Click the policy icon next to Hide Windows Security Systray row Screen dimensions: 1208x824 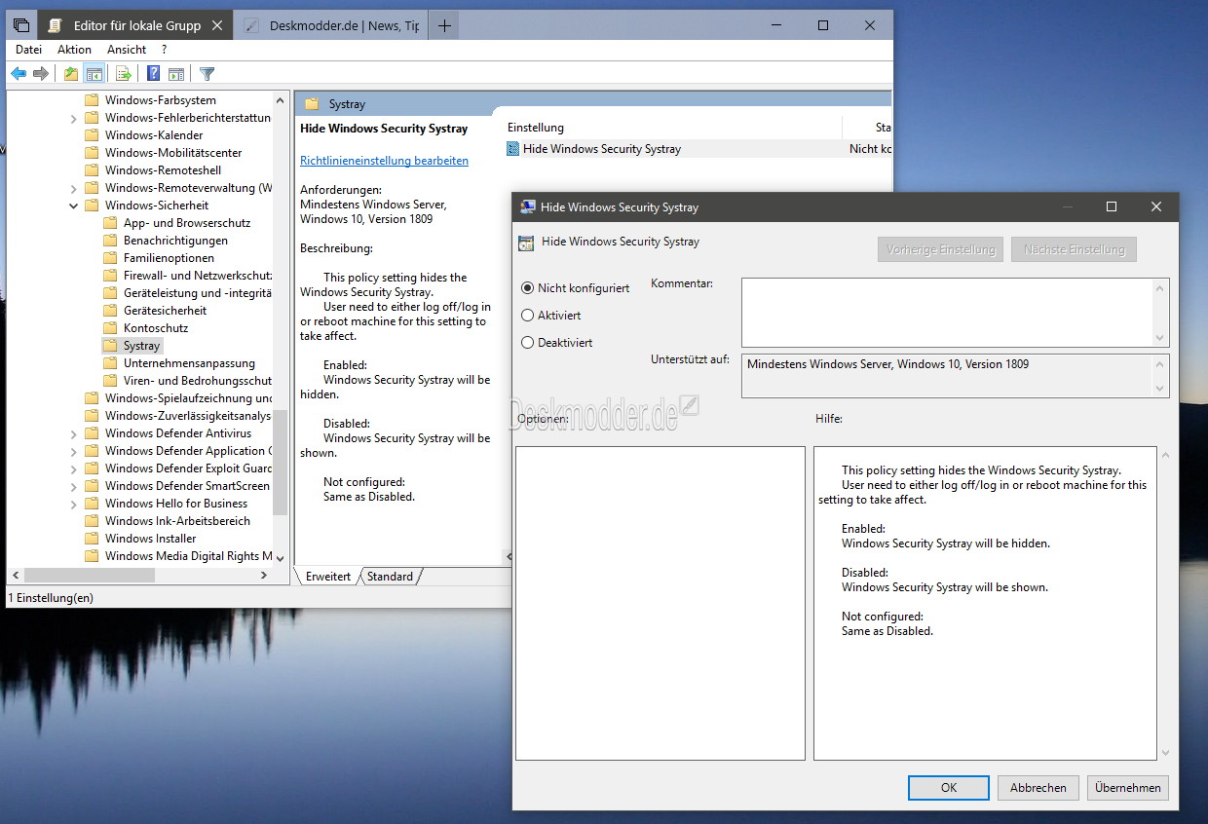click(513, 149)
